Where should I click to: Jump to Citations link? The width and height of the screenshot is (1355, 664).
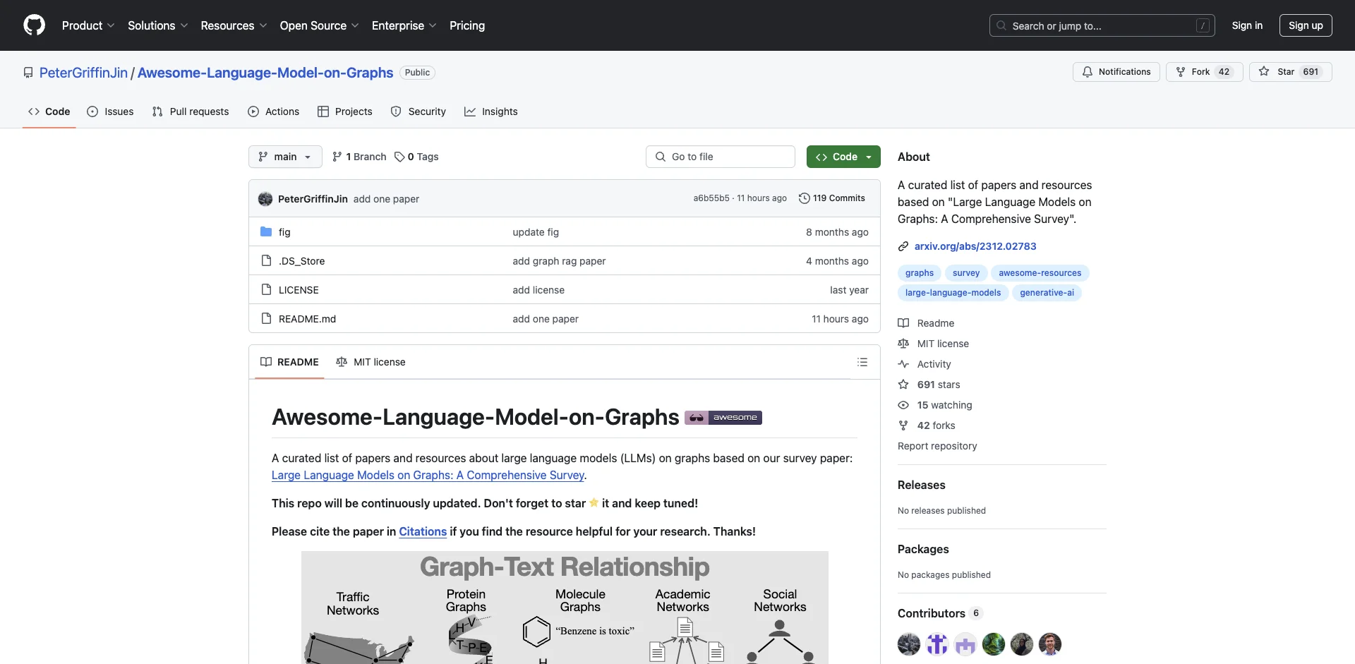tap(423, 532)
